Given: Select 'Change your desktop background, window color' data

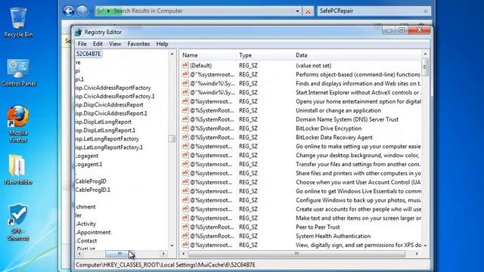Looking at the screenshot, I should [357, 155].
